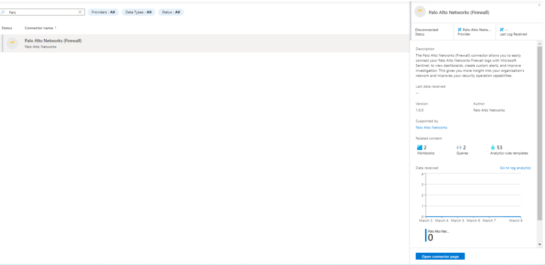This screenshot has height=265, width=545.
Task: Open the Go to log analytics link
Action: 515,168
